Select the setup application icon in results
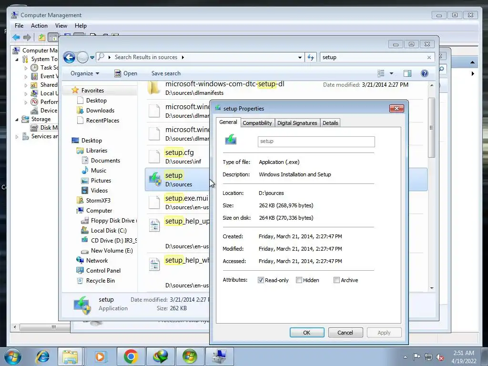Screen dimensions: 488x366 155,179
